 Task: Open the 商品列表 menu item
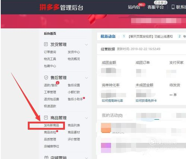pos(74,125)
